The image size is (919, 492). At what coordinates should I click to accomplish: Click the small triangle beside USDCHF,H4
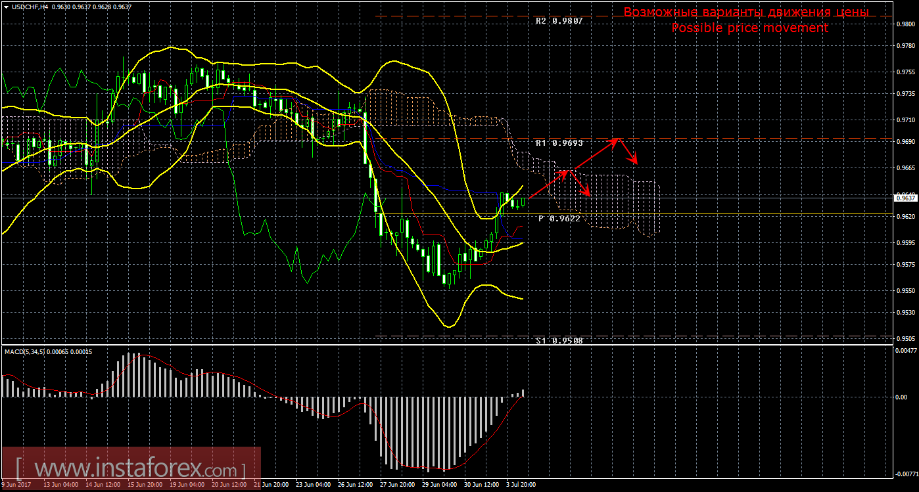point(6,7)
